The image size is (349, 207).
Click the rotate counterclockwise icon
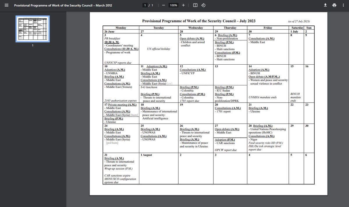(x=203, y=5)
